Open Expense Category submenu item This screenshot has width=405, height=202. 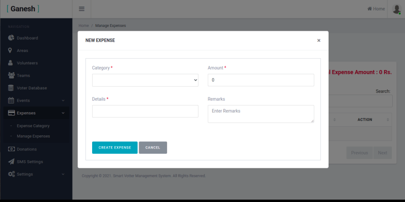click(33, 126)
